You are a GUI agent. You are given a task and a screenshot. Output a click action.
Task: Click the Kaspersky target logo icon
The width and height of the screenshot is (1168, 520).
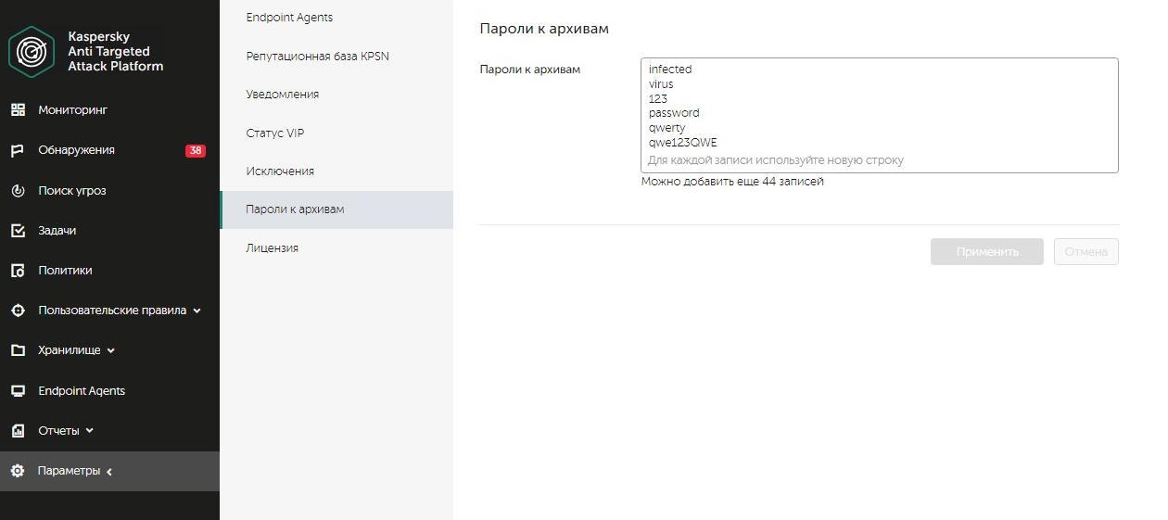pos(32,51)
